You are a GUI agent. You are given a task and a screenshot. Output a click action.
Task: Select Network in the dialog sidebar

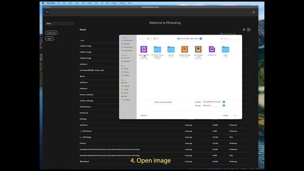tap(125, 61)
